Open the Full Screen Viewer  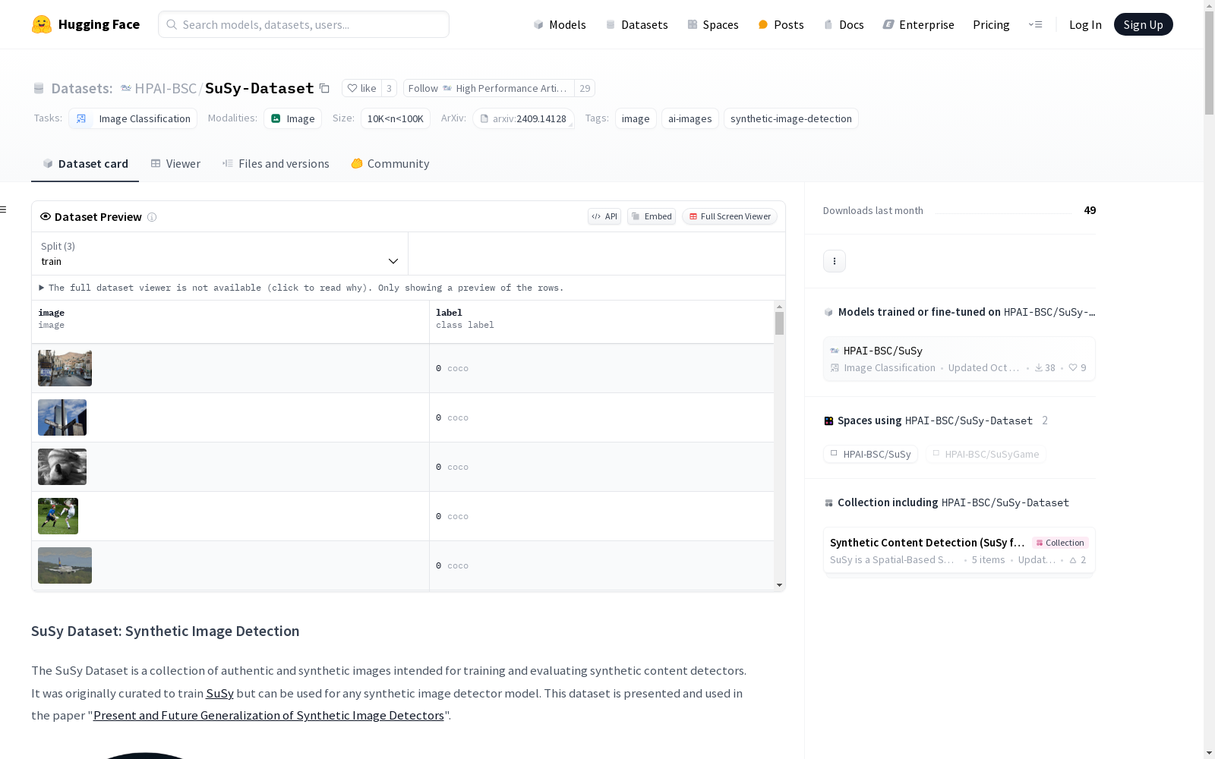[x=730, y=216]
